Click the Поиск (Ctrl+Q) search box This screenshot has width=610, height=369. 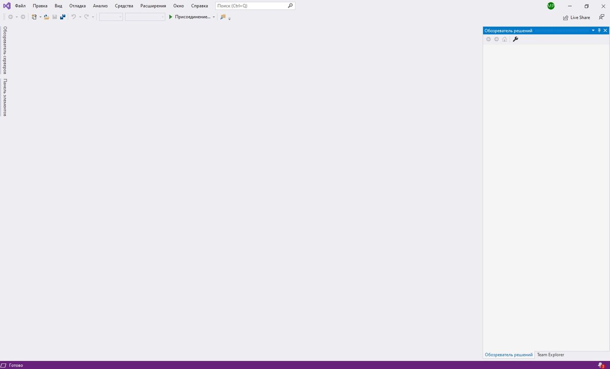pyautogui.click(x=253, y=6)
